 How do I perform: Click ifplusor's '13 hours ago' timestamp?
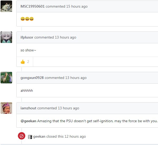(66, 37)
